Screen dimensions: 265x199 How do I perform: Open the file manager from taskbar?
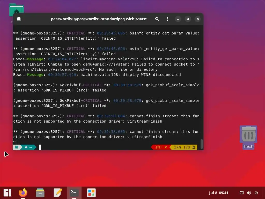click(40, 193)
